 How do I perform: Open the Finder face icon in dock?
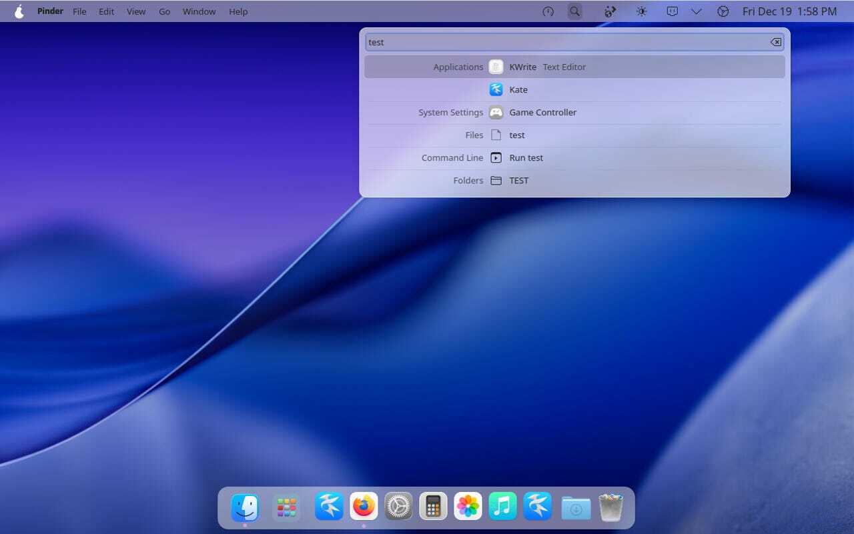[245, 507]
